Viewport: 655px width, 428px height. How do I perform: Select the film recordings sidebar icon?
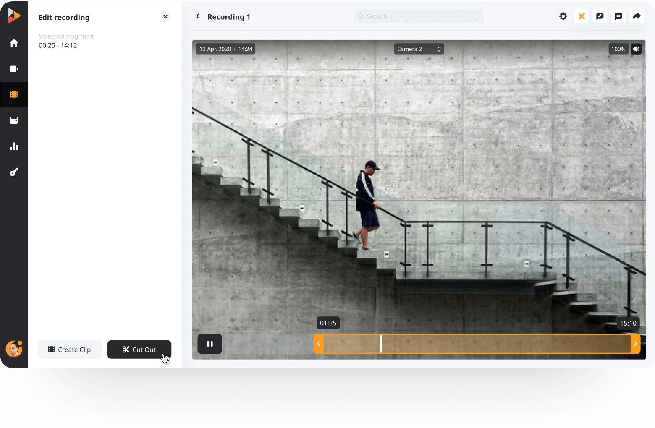(14, 95)
